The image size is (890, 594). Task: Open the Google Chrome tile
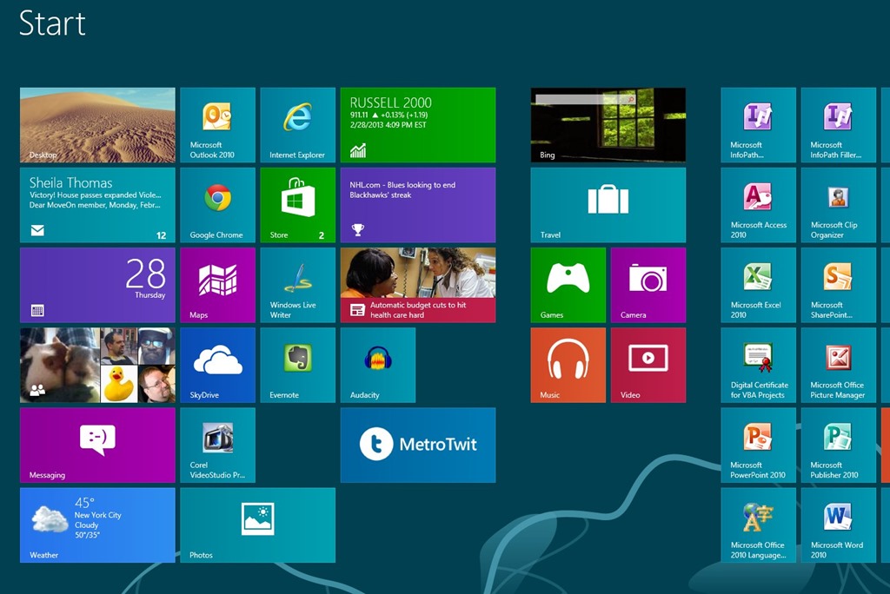217,204
